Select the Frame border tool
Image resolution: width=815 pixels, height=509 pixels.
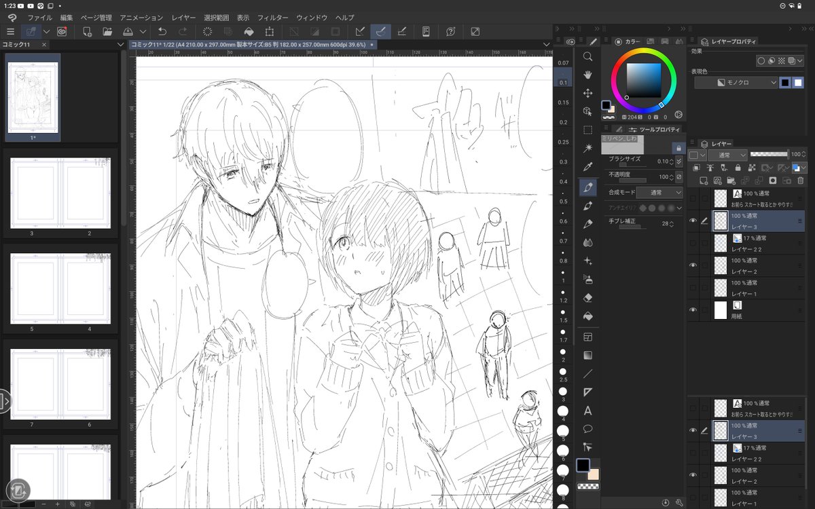pos(588,337)
